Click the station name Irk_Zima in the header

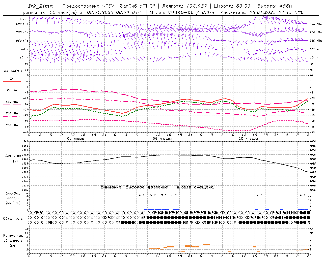click(40, 6)
